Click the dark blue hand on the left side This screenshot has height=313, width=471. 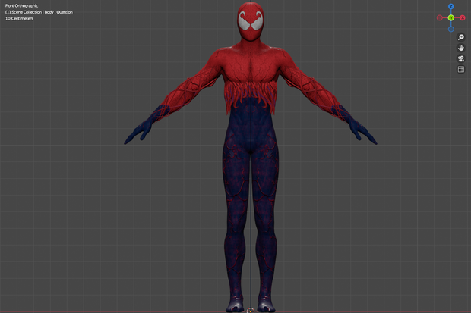(x=138, y=133)
